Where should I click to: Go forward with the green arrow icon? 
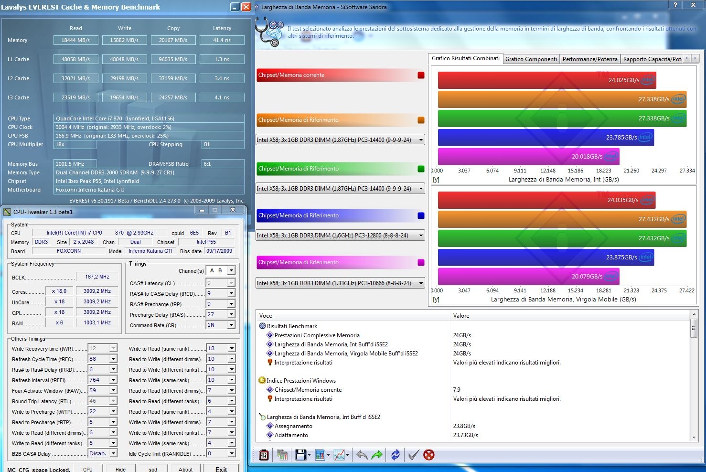pos(377,455)
